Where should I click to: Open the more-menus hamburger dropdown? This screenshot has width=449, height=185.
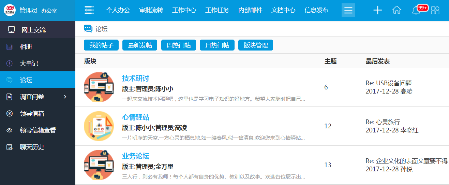coord(348,10)
